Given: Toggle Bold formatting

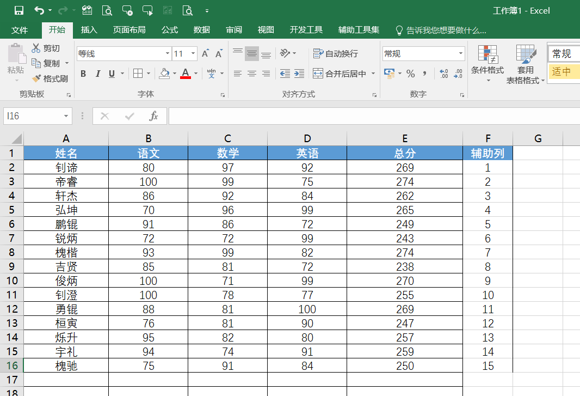Looking at the screenshot, I should click(83, 74).
